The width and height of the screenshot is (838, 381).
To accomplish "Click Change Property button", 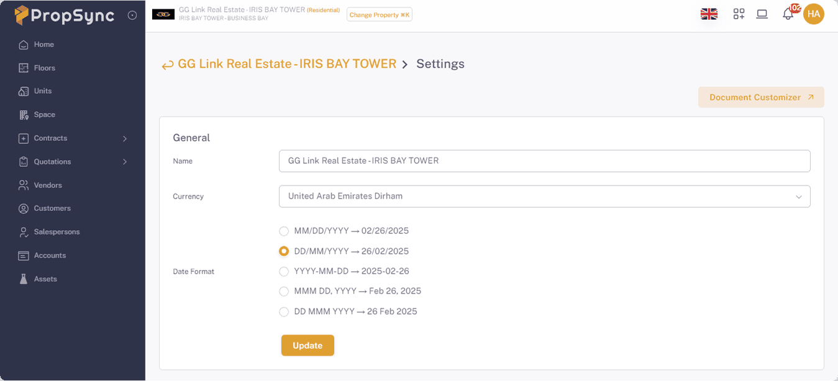I will [380, 14].
